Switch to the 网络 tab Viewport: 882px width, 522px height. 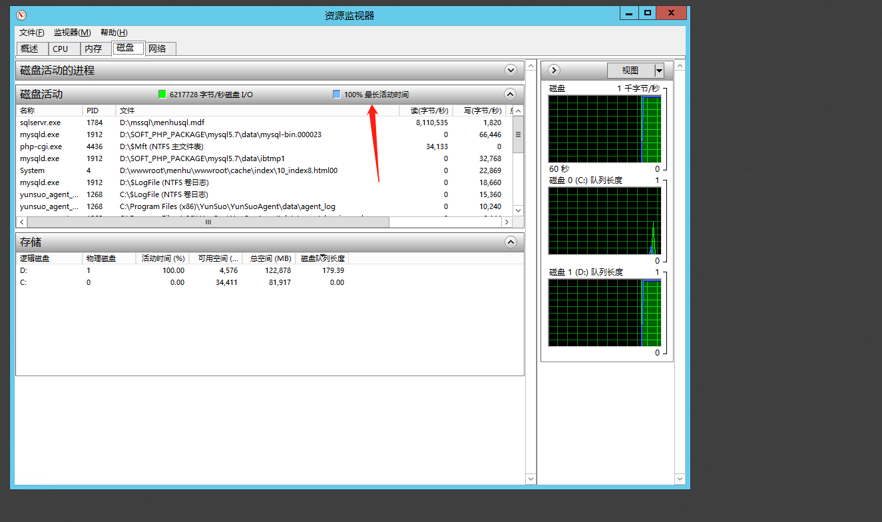coord(157,49)
